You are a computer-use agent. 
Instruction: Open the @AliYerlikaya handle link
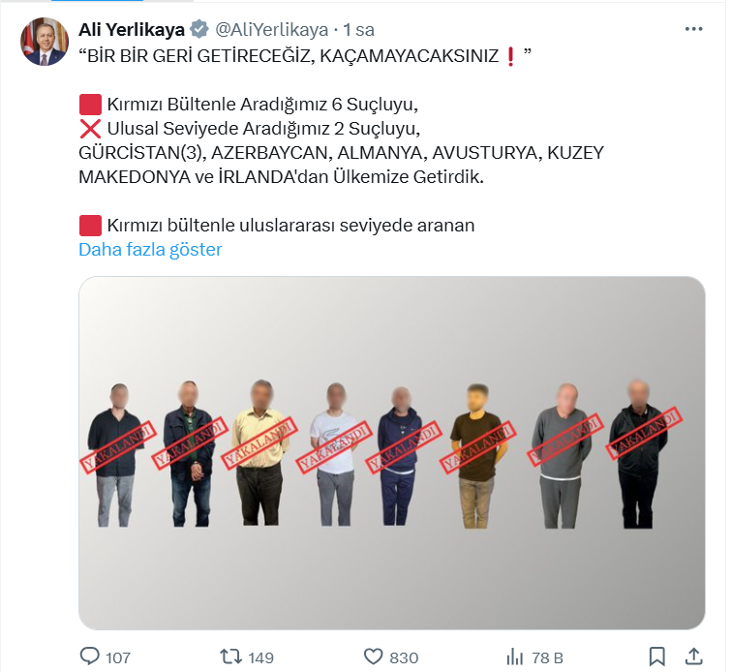click(271, 29)
